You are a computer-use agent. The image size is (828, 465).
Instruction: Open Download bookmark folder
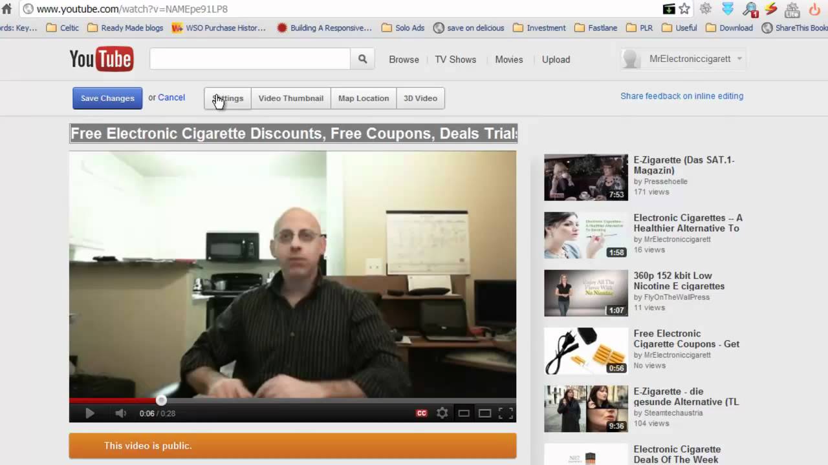tap(730, 28)
